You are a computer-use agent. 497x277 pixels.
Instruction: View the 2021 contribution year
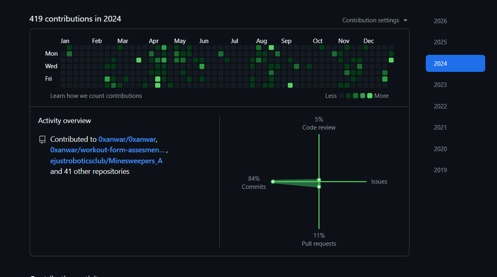coord(455,127)
